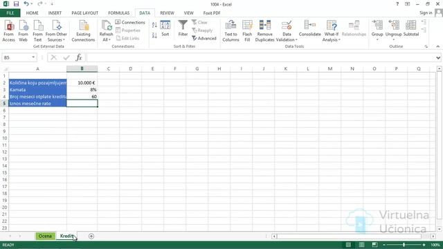Sort A to Z ascending
The width and height of the screenshot is (443, 249).
click(x=154, y=25)
